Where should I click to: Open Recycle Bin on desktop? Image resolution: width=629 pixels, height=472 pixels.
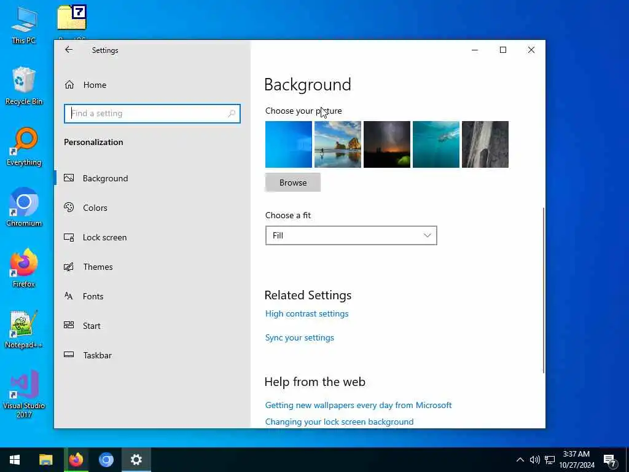click(24, 86)
